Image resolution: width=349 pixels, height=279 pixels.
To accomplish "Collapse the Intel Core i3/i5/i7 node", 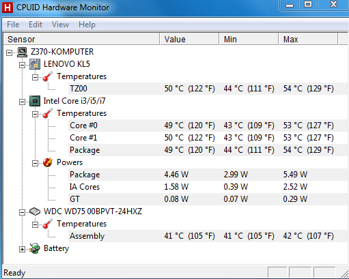I will tap(22, 102).
